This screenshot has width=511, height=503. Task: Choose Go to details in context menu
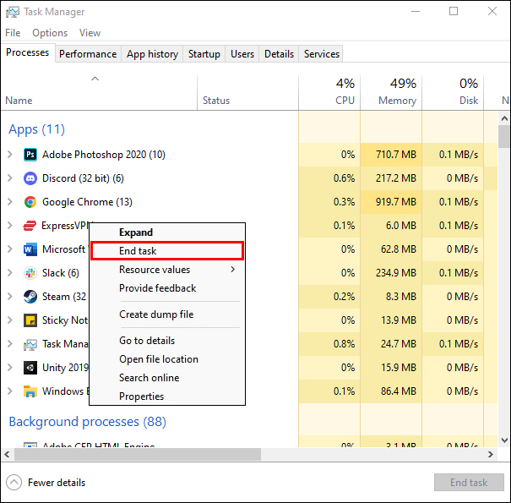tap(167, 341)
